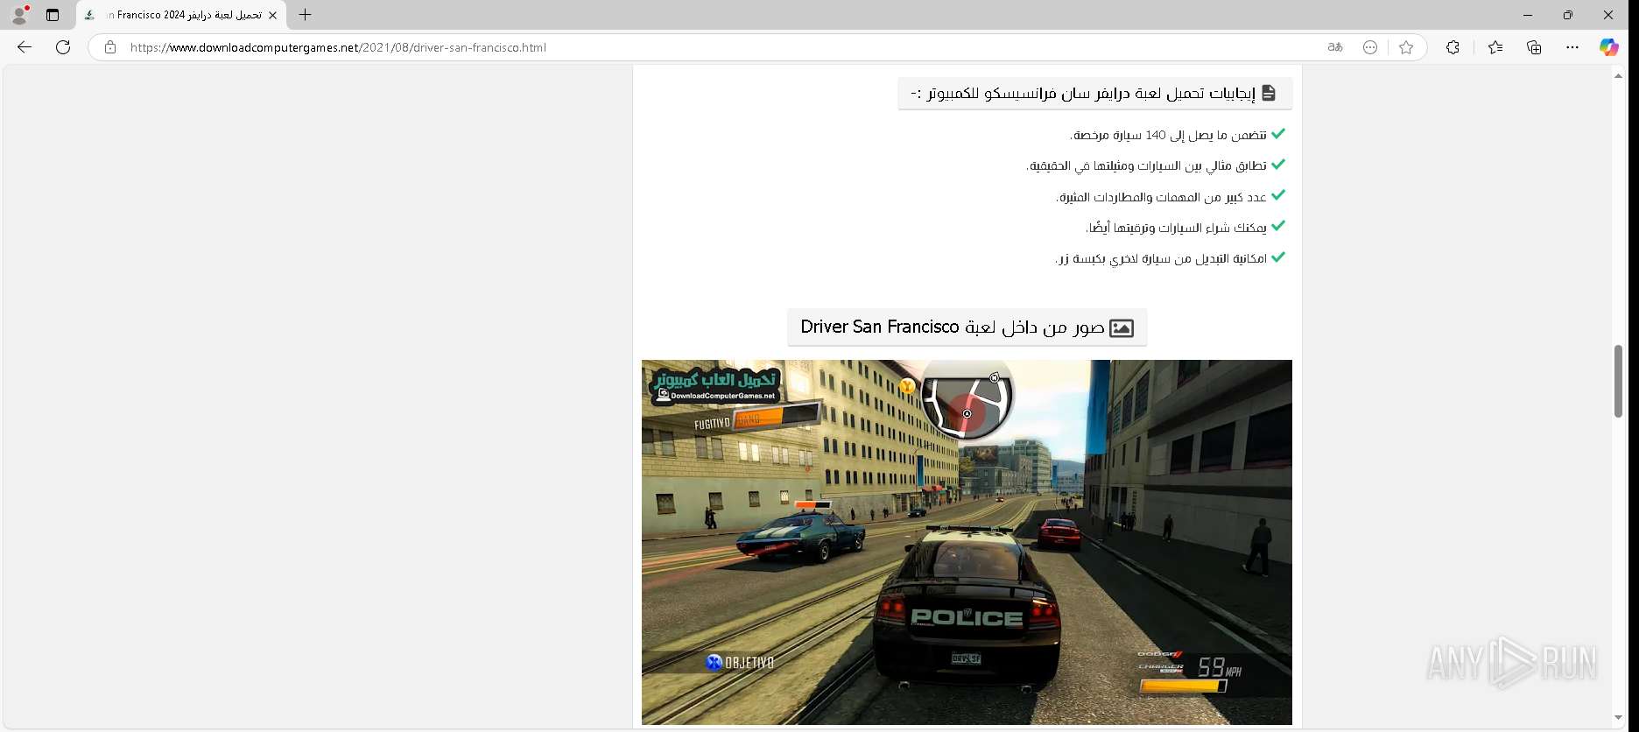Open the Favorites list icon
The height and width of the screenshot is (732, 1639).
pyautogui.click(x=1495, y=47)
